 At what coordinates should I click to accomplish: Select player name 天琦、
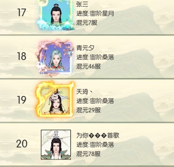85,92
